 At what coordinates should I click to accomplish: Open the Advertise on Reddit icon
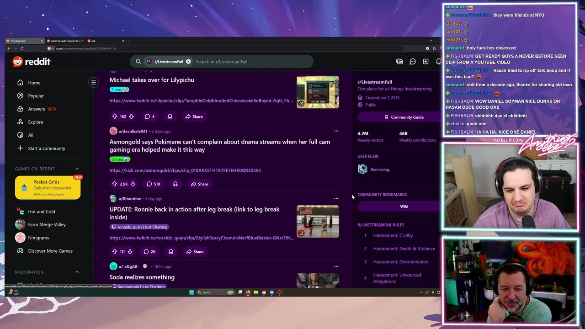(399, 62)
